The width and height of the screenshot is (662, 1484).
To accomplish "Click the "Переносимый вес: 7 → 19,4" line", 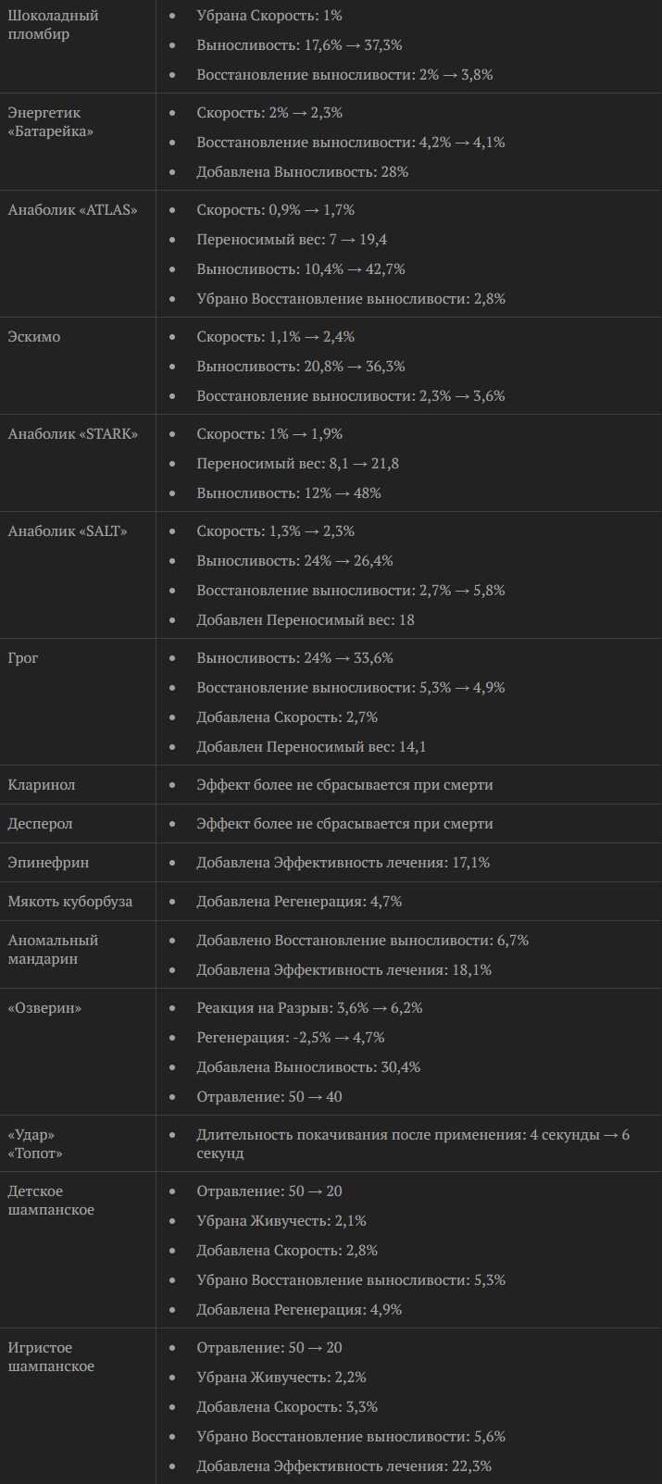I will point(292,240).
